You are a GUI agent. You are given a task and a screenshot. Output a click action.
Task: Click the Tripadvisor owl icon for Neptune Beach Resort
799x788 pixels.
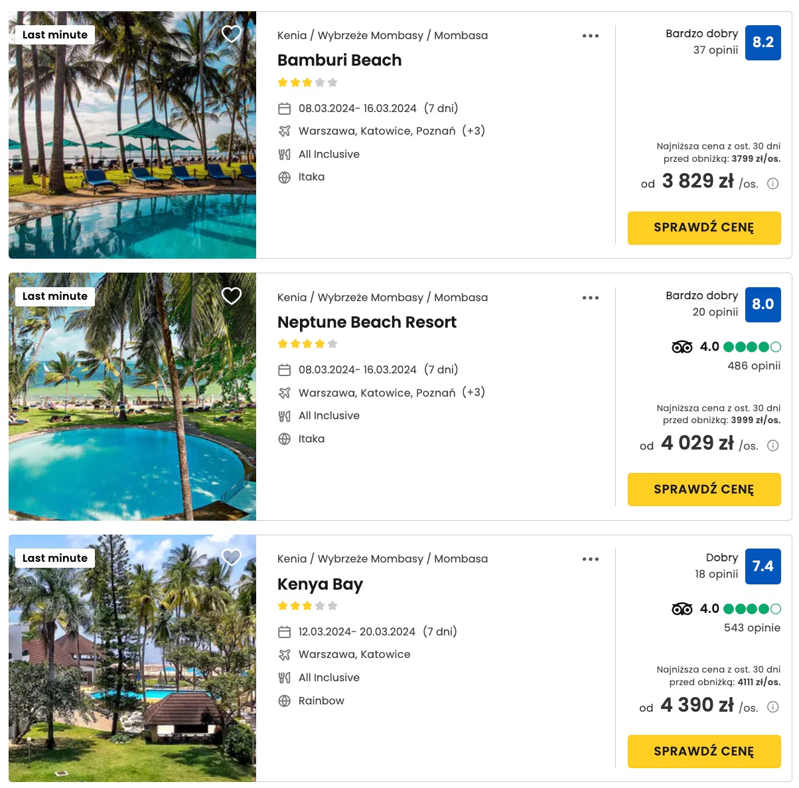coord(682,347)
